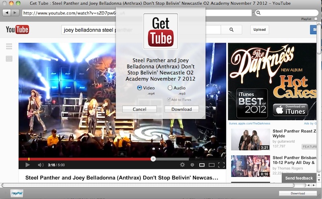Cancel the Get Tube download dialog
This screenshot has width=322, height=199.
[x=139, y=109]
